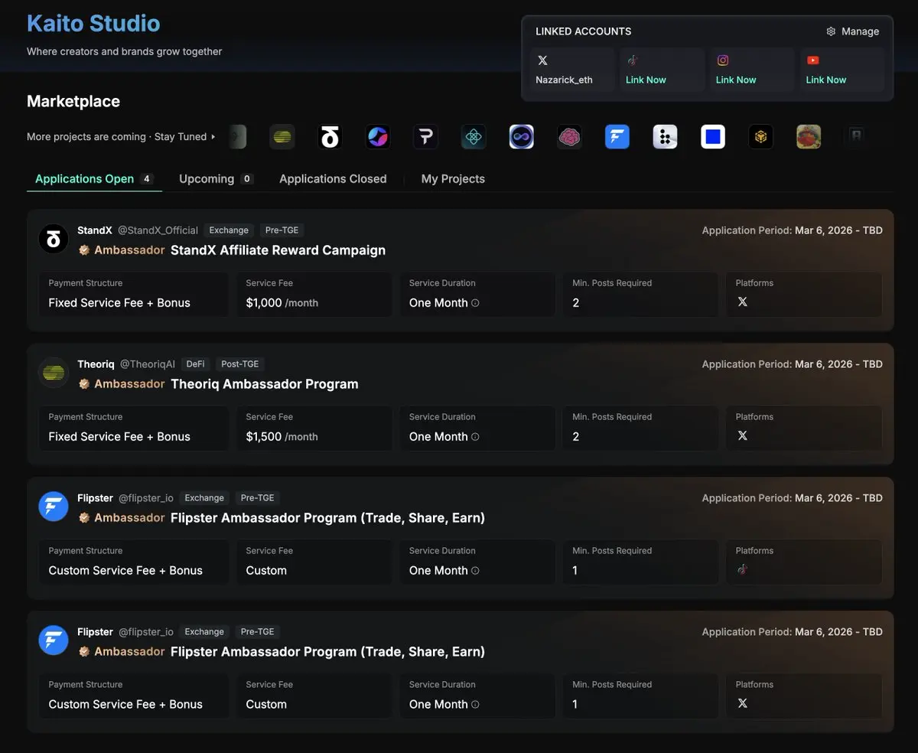Click the YouTube icon in Linked Accounts
The image size is (918, 753).
[x=812, y=60]
